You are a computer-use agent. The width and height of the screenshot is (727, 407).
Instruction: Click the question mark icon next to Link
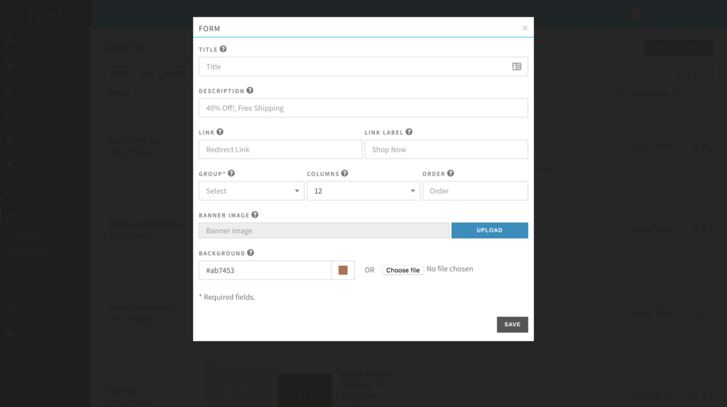tap(220, 132)
